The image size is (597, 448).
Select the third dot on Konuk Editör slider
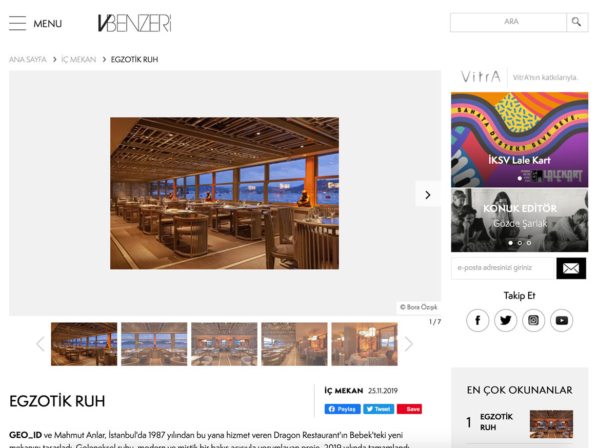click(x=529, y=243)
